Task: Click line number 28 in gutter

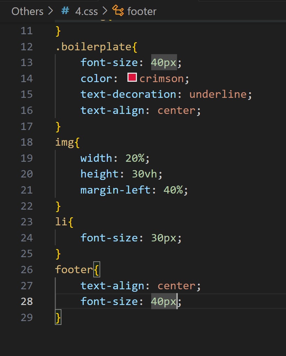Action: [x=27, y=301]
